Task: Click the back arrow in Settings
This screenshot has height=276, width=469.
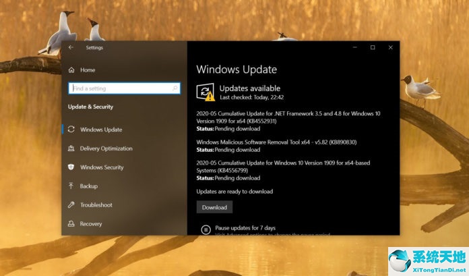Action: click(71, 47)
